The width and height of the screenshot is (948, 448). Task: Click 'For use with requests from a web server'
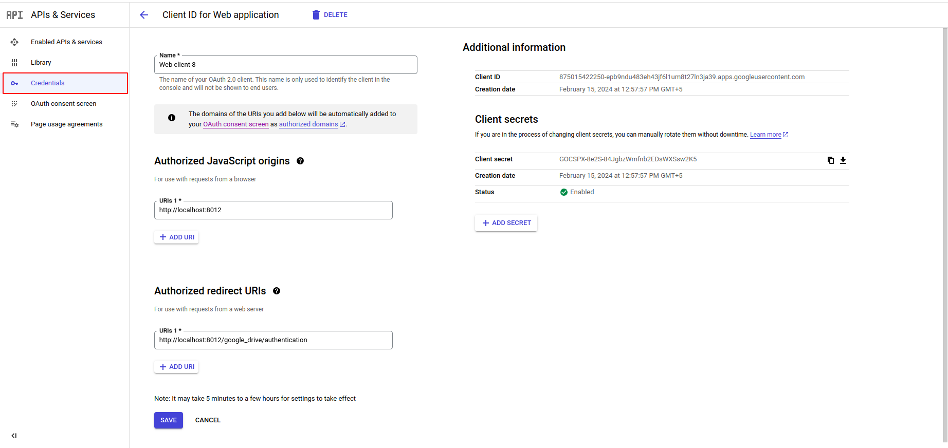[209, 309]
